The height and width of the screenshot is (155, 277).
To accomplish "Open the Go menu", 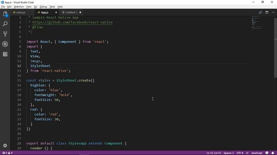I will pos(35,7).
